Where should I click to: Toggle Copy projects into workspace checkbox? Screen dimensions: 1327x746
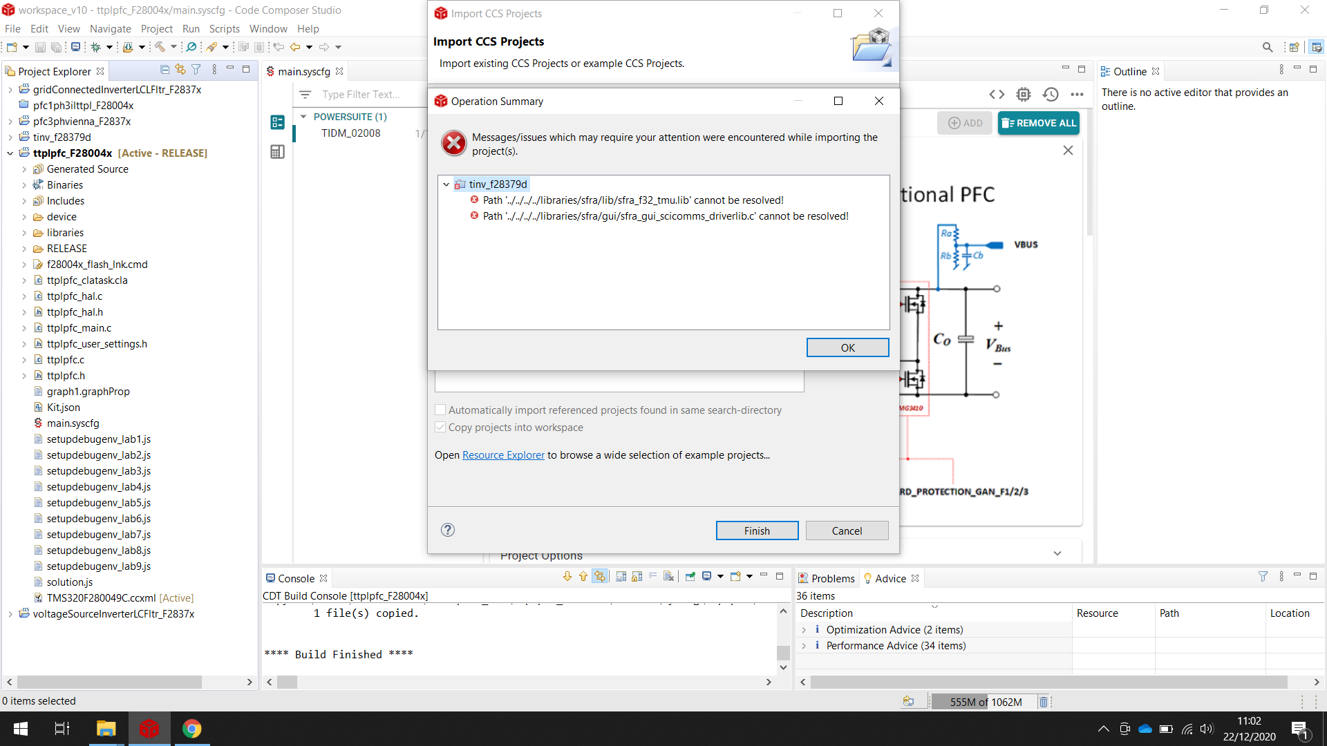(440, 427)
